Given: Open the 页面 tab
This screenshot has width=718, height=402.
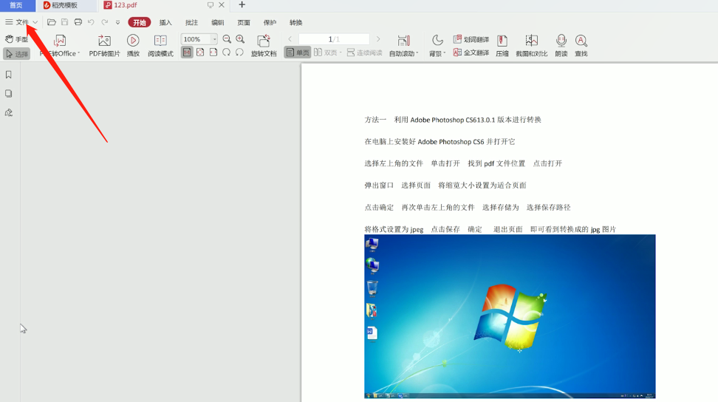Looking at the screenshot, I should 244,22.
